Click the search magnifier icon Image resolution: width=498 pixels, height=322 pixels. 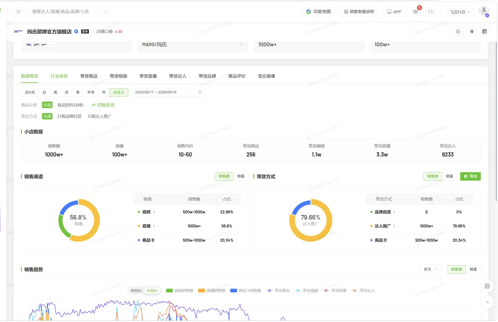[106, 12]
